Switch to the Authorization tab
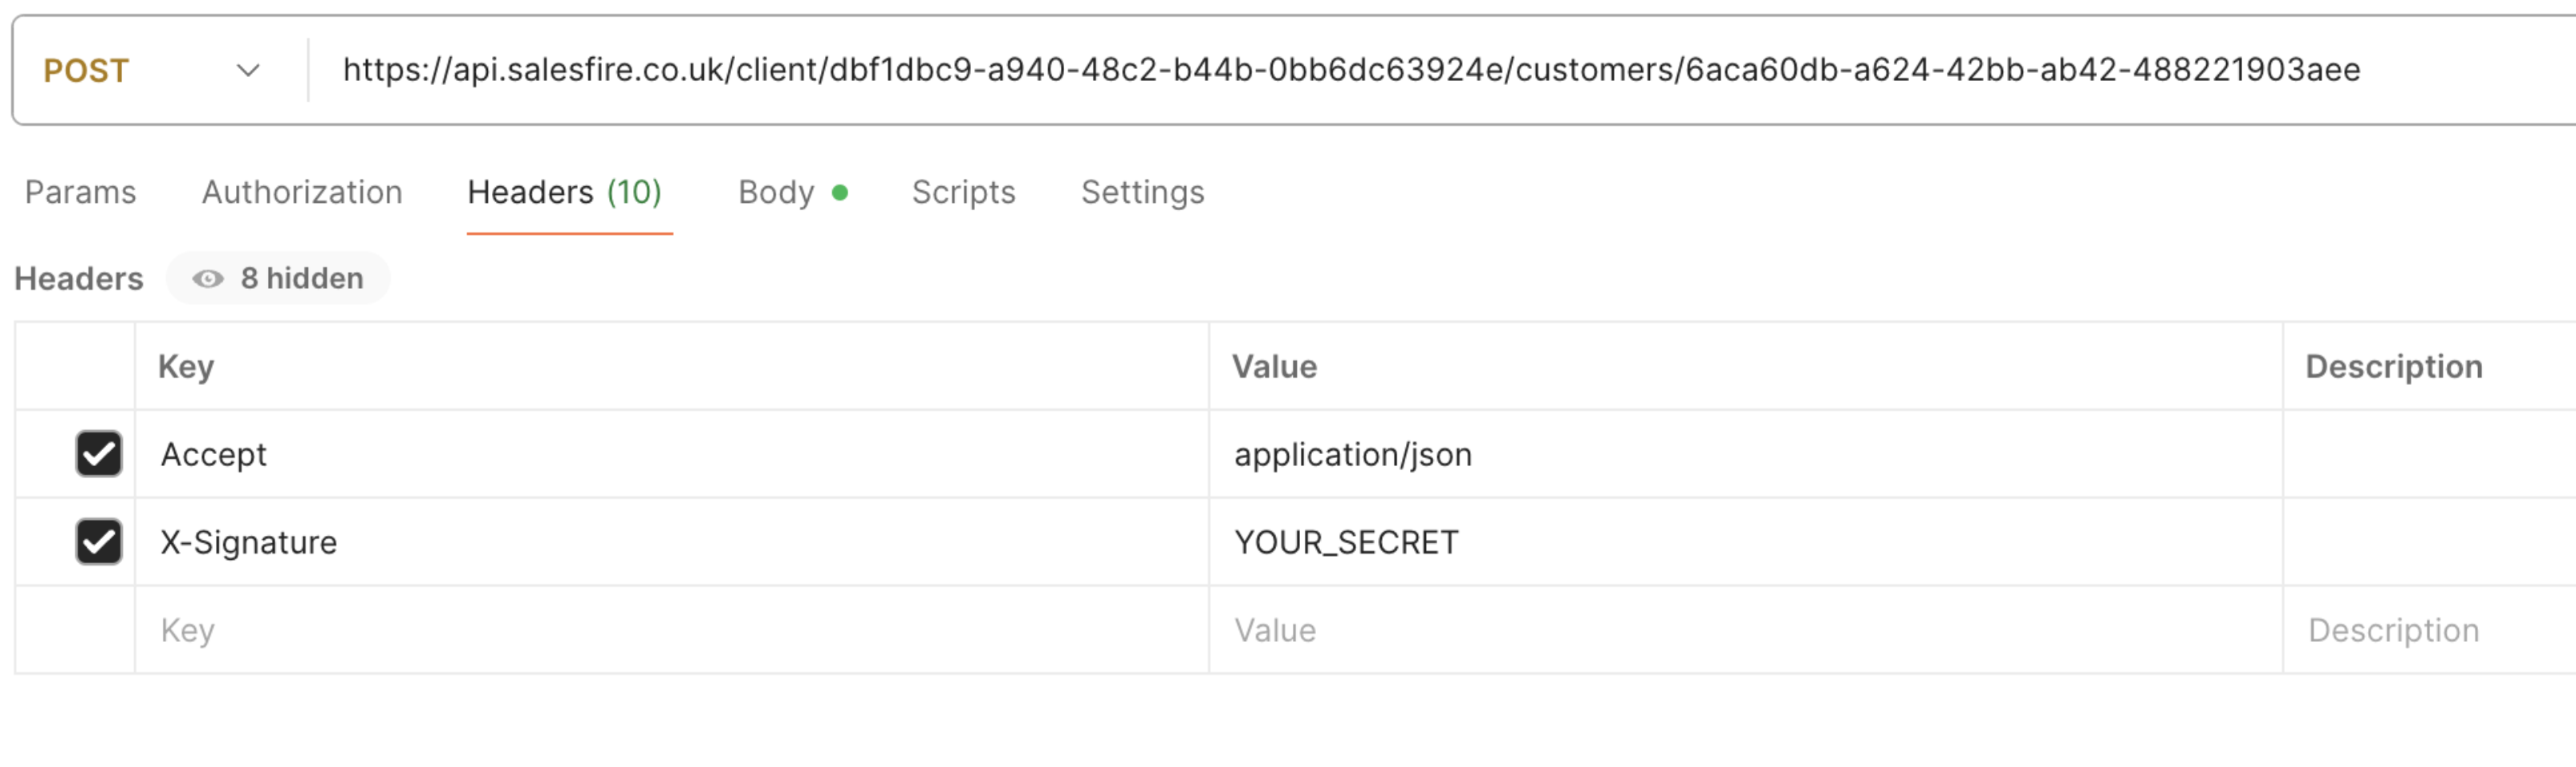2576x767 pixels. (302, 192)
